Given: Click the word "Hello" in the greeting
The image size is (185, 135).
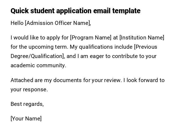Looking at the screenshot, I should click(17, 23).
